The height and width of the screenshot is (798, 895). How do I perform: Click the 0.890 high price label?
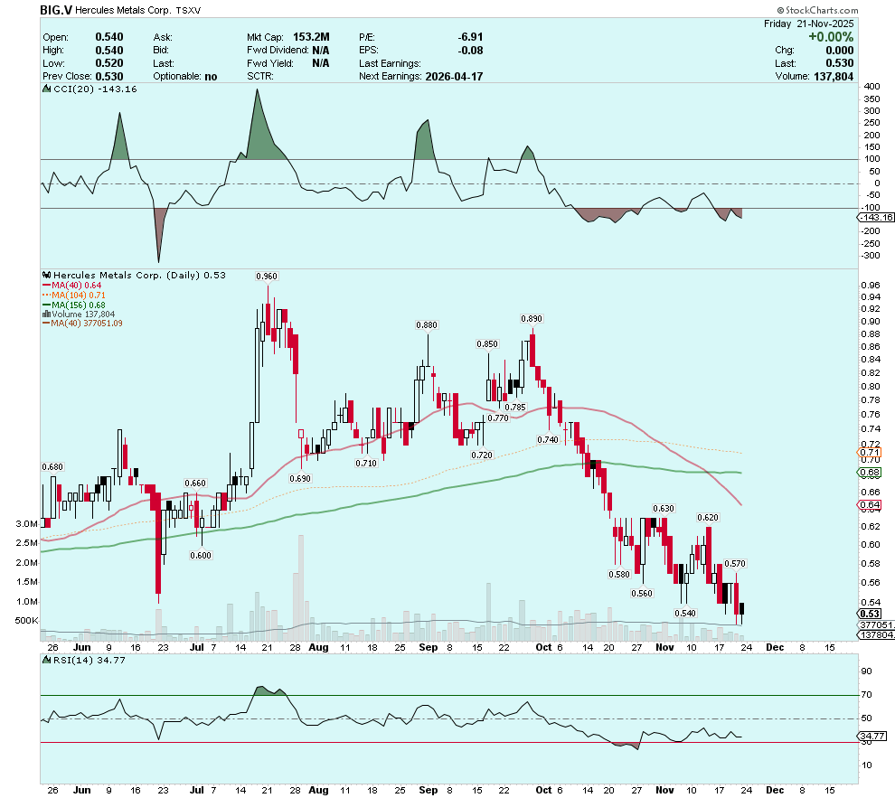[x=532, y=319]
